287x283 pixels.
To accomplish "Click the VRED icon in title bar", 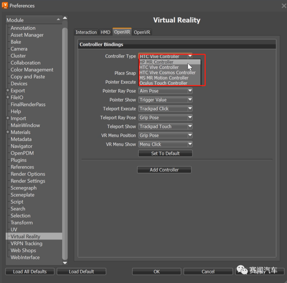I will tap(4, 5).
